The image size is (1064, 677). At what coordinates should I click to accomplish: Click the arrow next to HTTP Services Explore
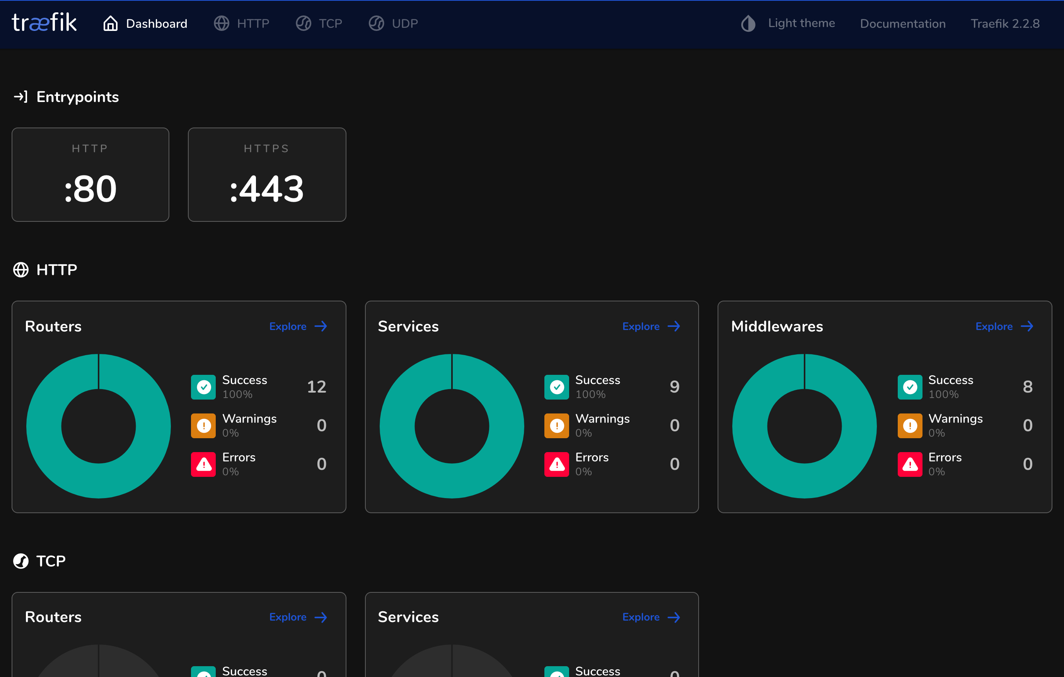coord(674,326)
